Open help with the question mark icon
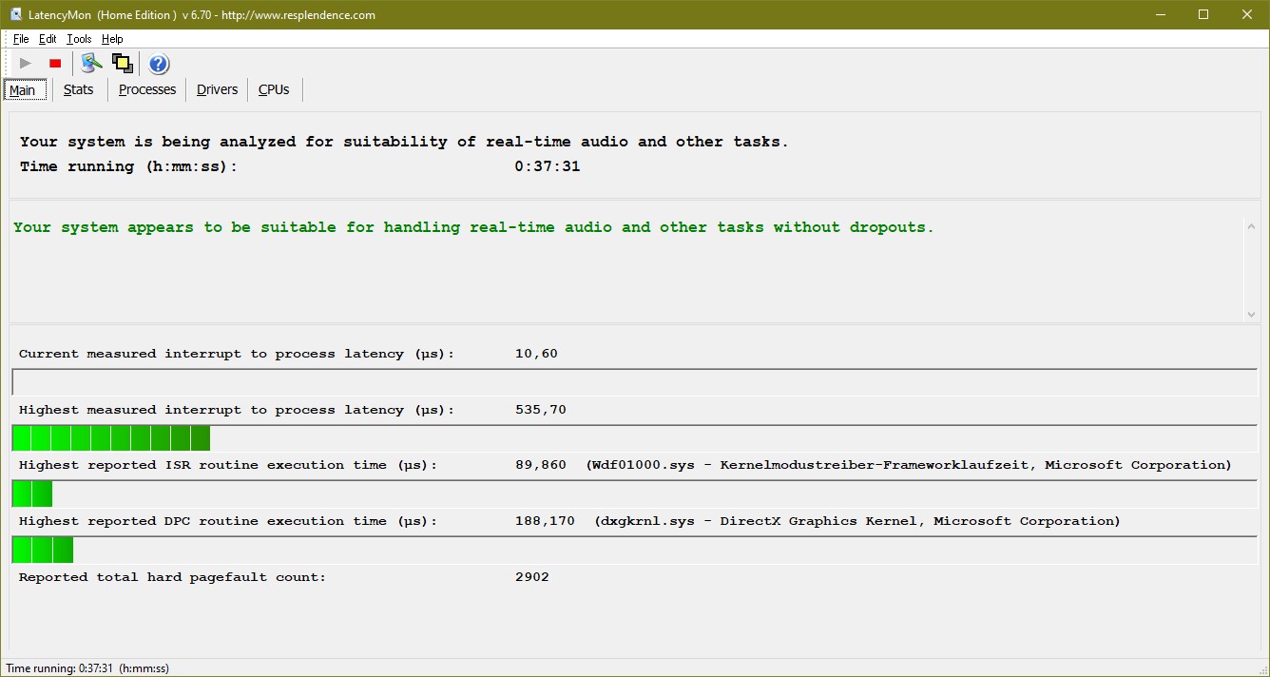Image resolution: width=1270 pixels, height=677 pixels. point(158,63)
